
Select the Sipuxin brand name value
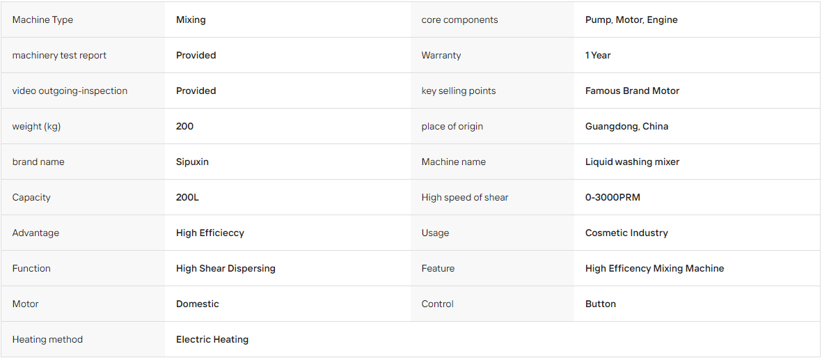[192, 162]
